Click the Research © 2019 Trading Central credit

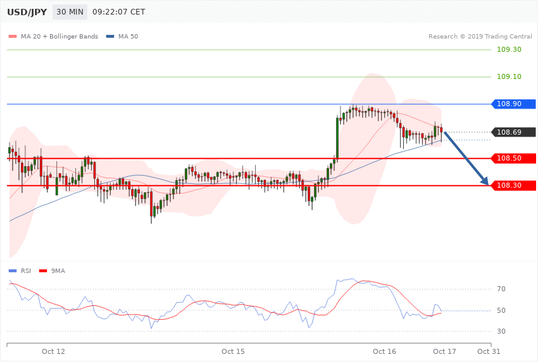tap(480, 37)
